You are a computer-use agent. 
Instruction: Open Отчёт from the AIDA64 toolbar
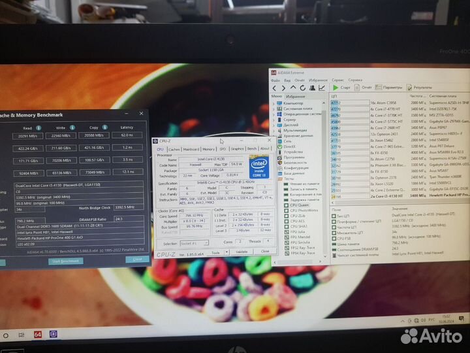(x=363, y=88)
